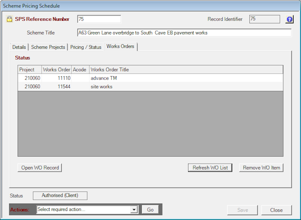This screenshot has width=301, height=220.
Task: Expand the Select required action dropdown arrow
Action: tap(134, 209)
